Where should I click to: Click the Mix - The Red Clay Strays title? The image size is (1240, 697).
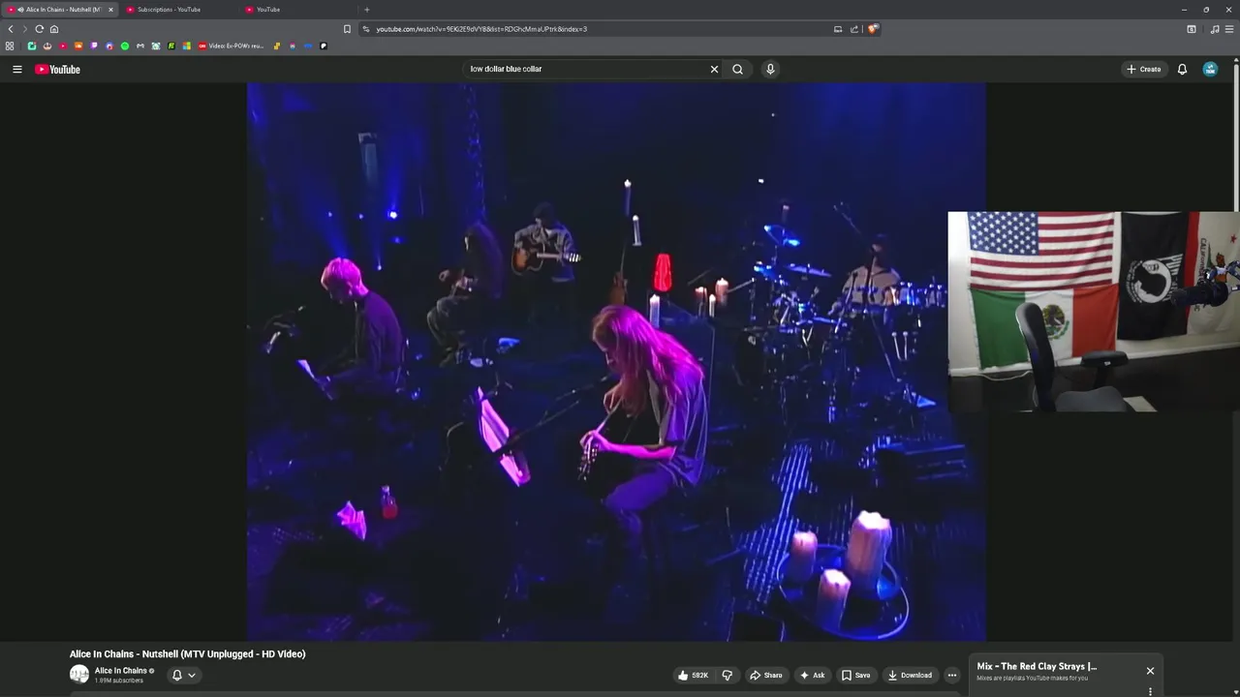tap(1037, 666)
